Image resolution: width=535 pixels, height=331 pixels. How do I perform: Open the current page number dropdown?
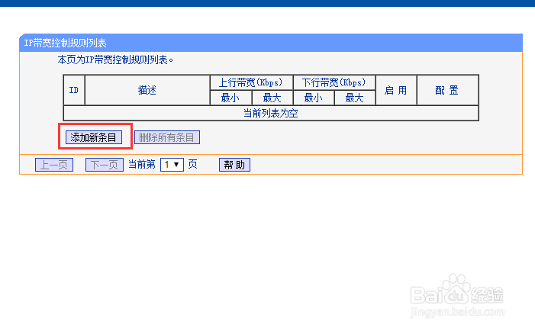[172, 165]
